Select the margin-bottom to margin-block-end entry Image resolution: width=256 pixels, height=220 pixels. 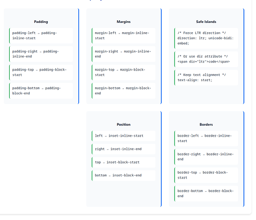pyautogui.click(x=124, y=91)
